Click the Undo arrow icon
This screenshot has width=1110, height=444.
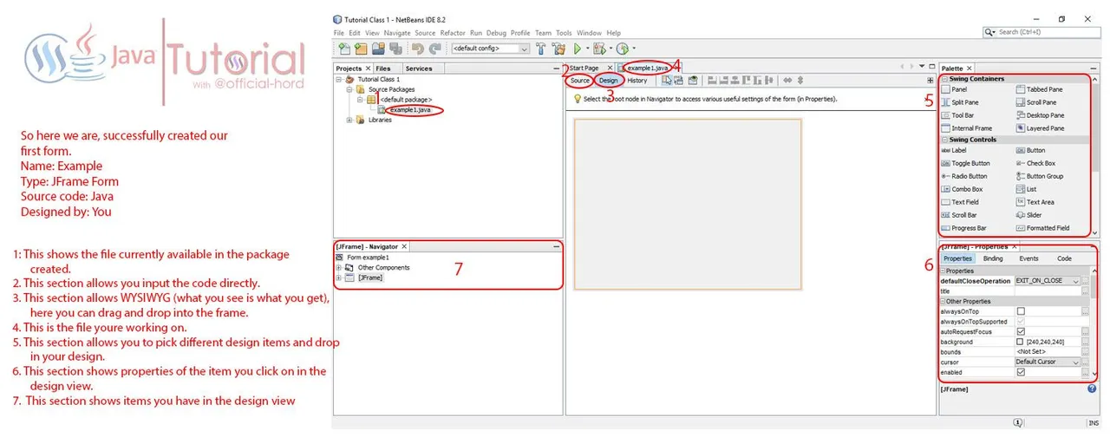click(x=419, y=49)
